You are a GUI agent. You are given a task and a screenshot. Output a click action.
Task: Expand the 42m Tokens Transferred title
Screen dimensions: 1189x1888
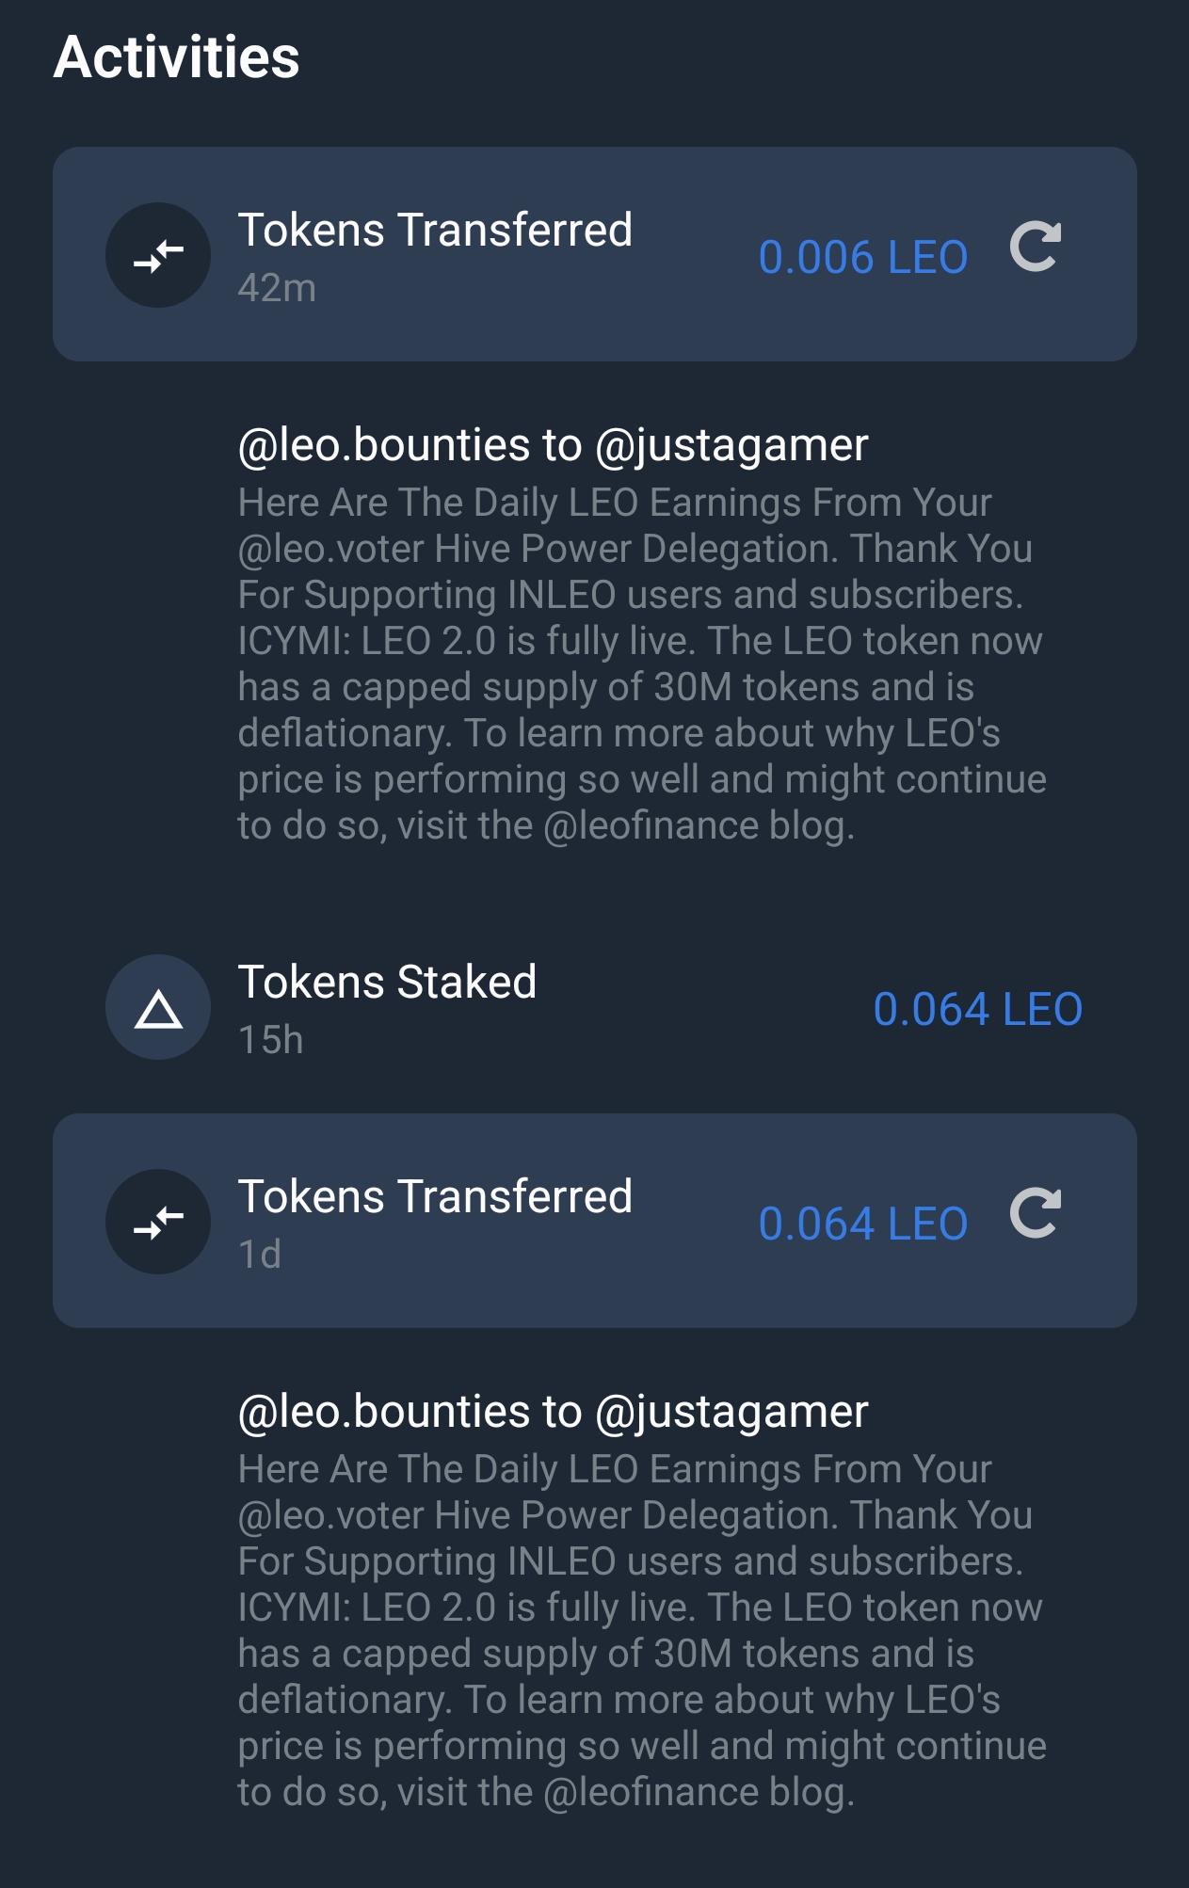point(435,230)
